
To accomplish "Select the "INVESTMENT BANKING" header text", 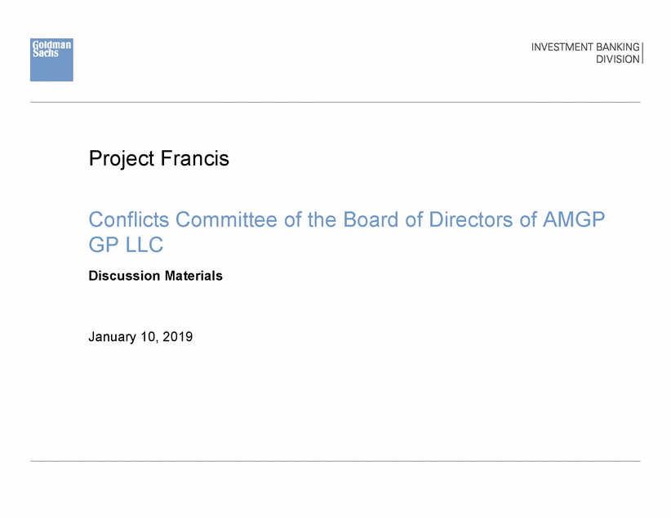I will click(585, 47).
